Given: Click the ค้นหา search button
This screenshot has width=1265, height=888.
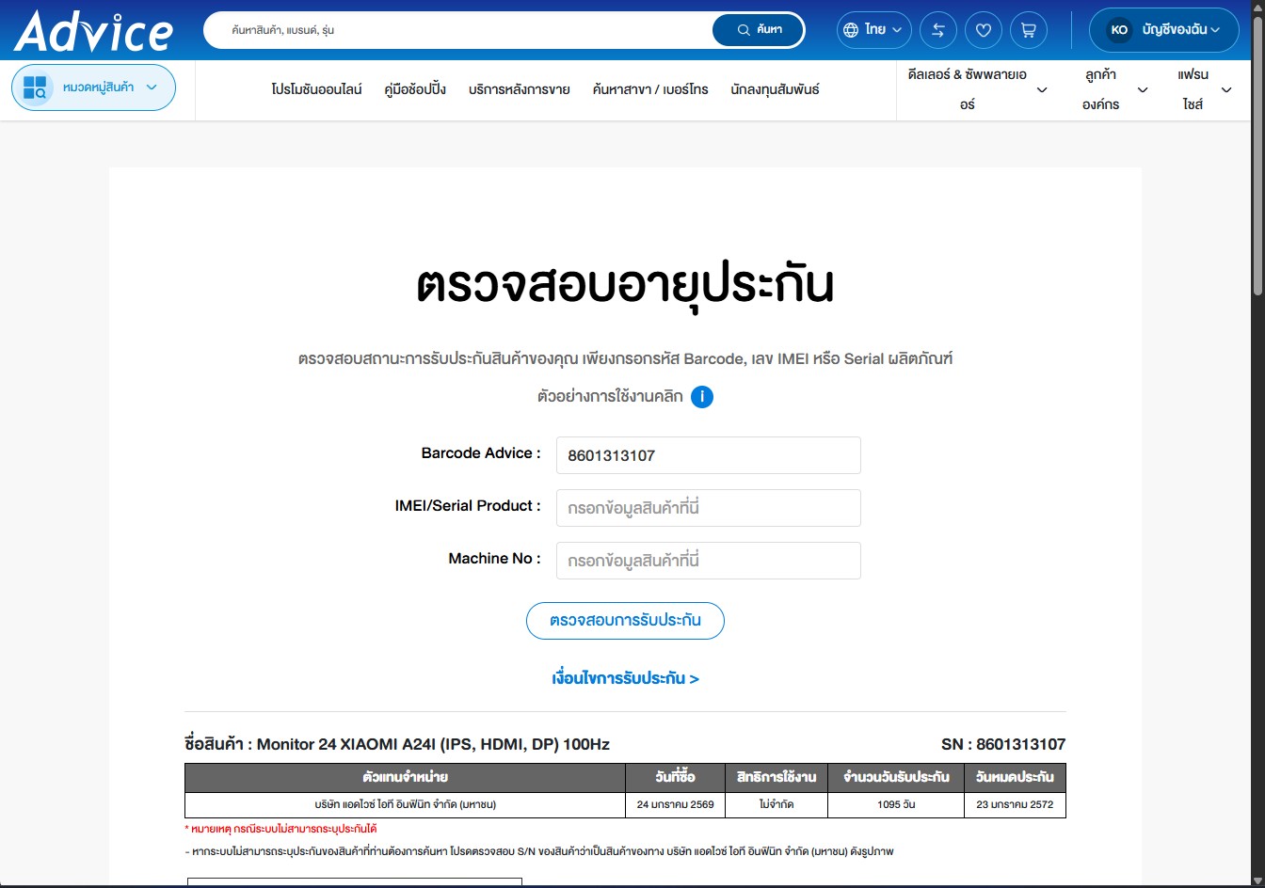Looking at the screenshot, I should click(x=759, y=30).
